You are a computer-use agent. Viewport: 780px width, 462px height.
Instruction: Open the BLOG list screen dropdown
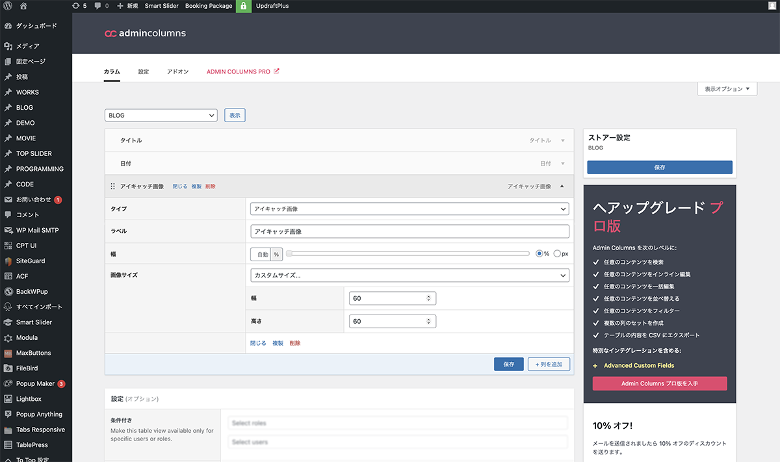click(161, 115)
